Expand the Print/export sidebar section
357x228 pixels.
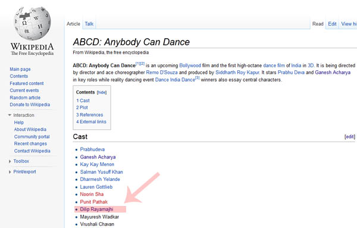click(x=24, y=171)
